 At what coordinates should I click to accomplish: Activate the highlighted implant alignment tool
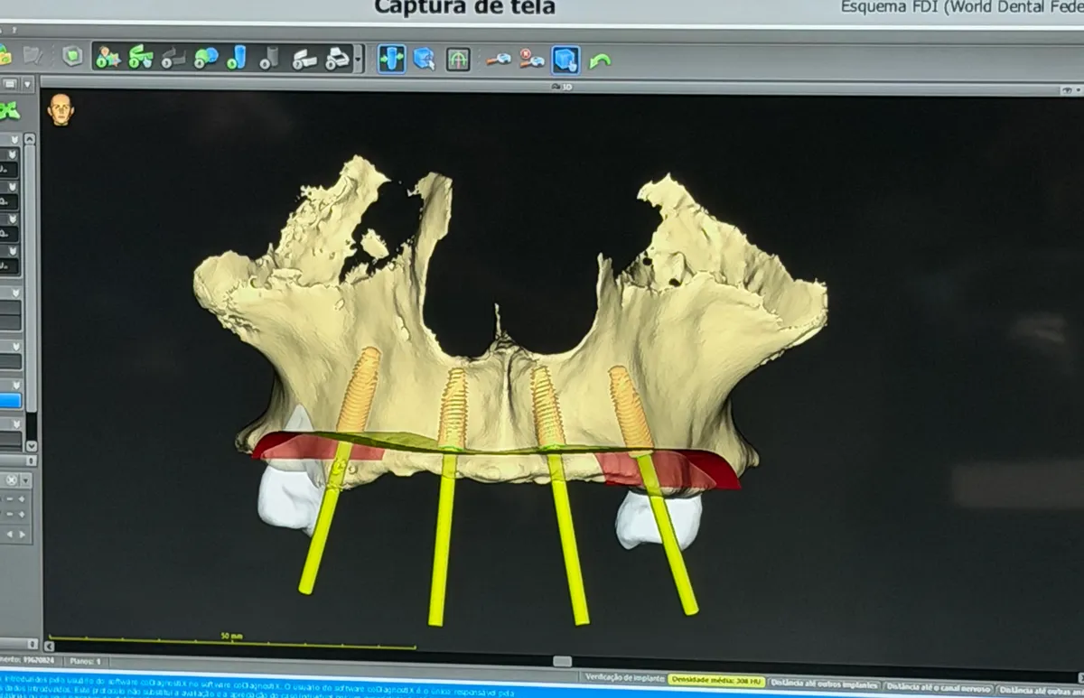(x=391, y=59)
